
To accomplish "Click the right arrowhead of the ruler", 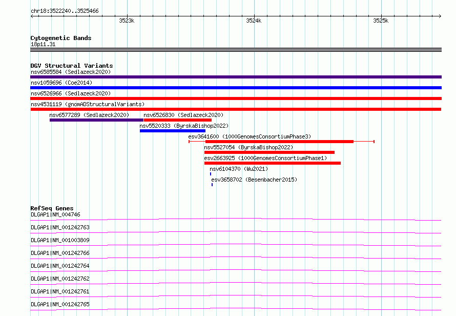I will (x=440, y=16).
